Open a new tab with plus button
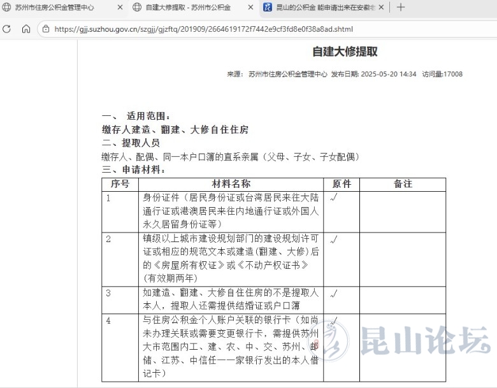Viewport: 497px width, 388px height. (x=401, y=8)
